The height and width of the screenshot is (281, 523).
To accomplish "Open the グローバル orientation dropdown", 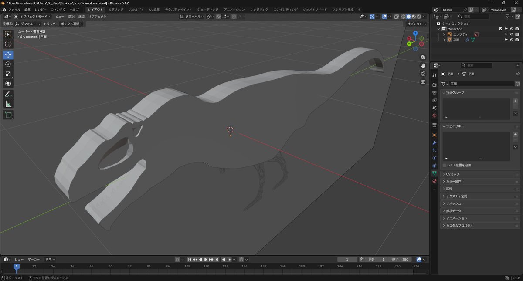I will [192, 17].
